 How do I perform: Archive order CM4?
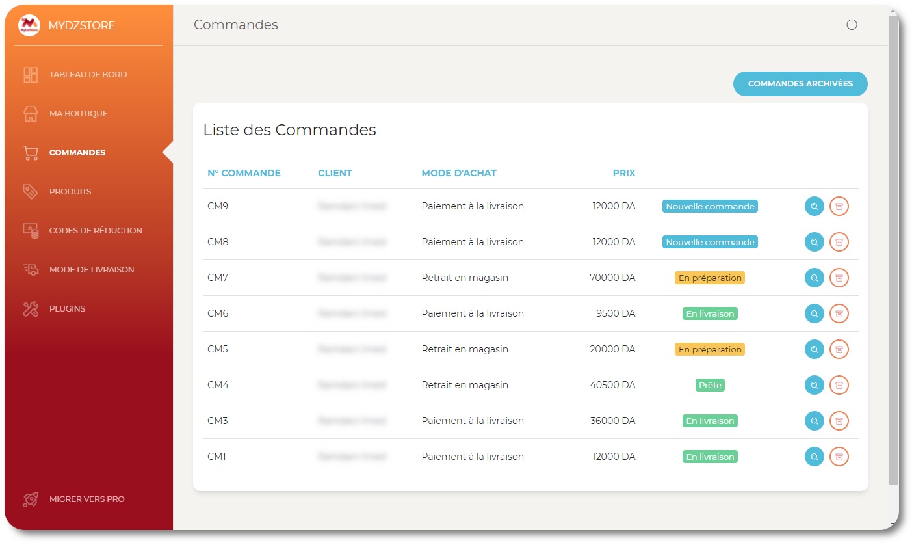[839, 385]
